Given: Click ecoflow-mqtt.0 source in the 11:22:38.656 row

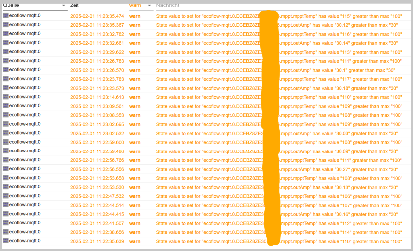Looking at the screenshot, I should click(x=25, y=232).
